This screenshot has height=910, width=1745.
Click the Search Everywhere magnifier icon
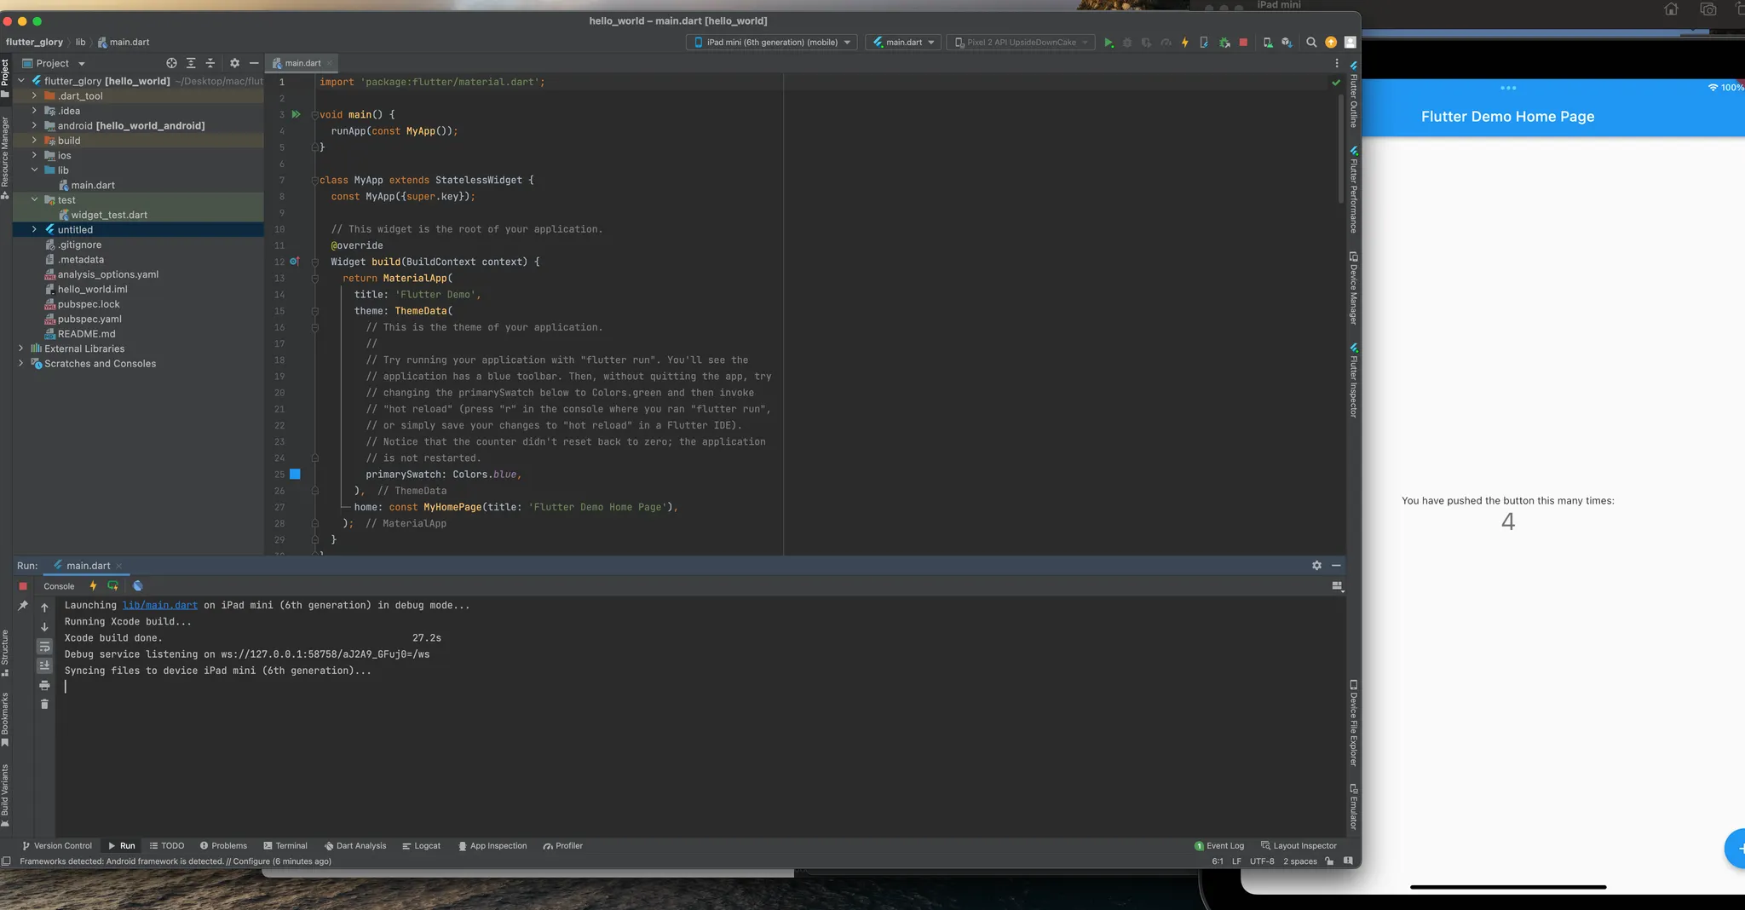[x=1311, y=43]
